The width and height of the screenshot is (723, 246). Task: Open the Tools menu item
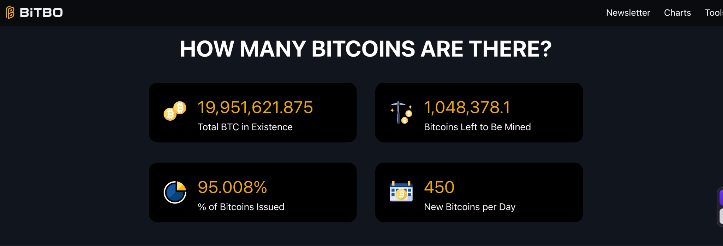coord(714,13)
